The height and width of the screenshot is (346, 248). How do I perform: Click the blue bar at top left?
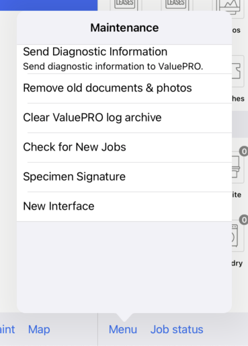click(48, 5)
